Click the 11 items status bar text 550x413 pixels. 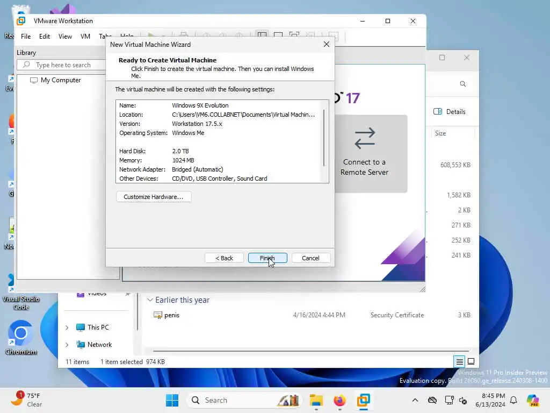coord(77,362)
